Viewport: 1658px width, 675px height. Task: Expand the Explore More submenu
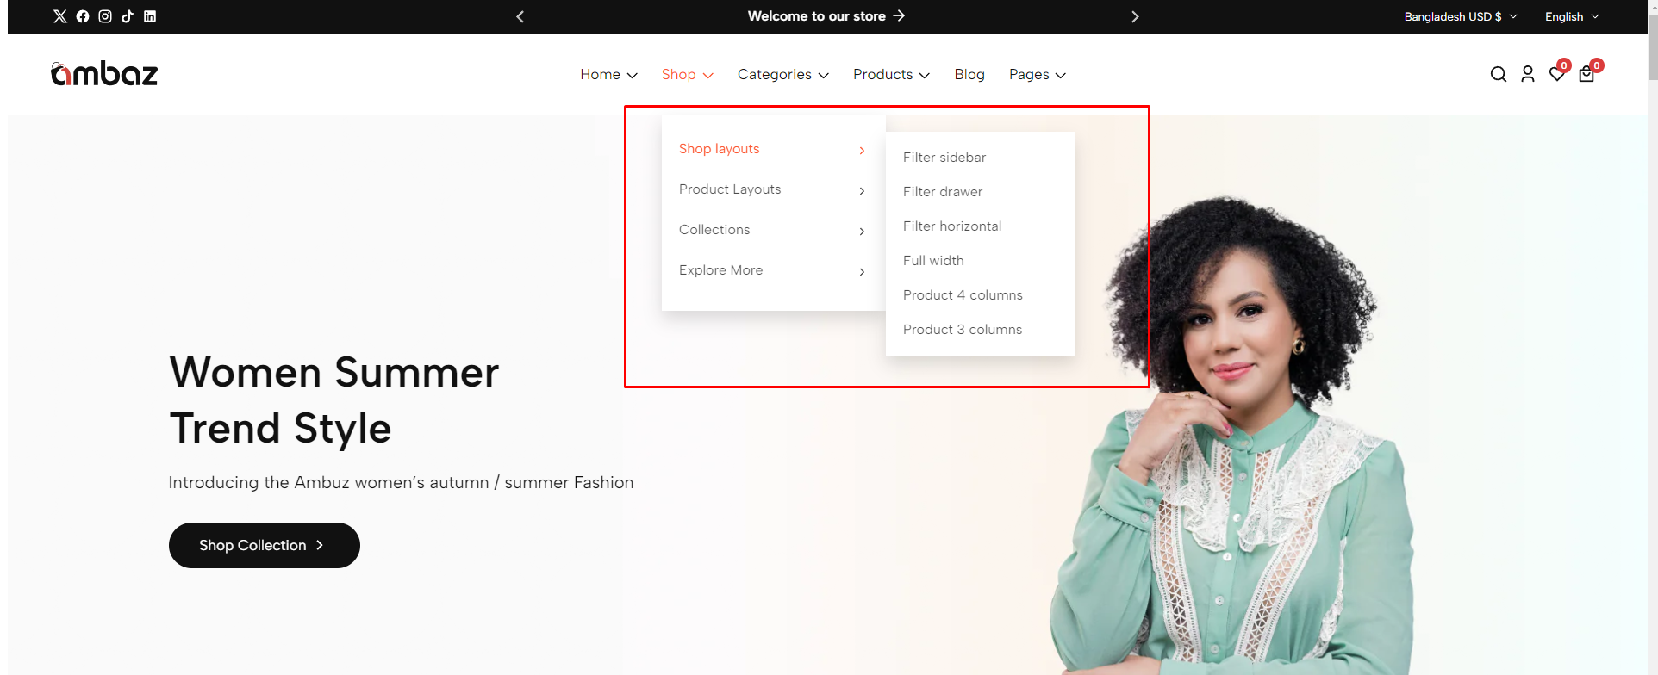pyautogui.click(x=773, y=270)
